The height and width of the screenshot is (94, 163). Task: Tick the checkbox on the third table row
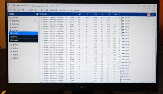(x=42, y=22)
